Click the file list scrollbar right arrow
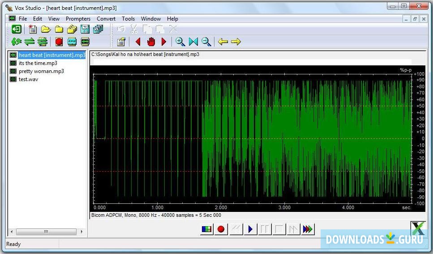Image resolution: width=433 pixels, height=254 pixels. pos(81,232)
